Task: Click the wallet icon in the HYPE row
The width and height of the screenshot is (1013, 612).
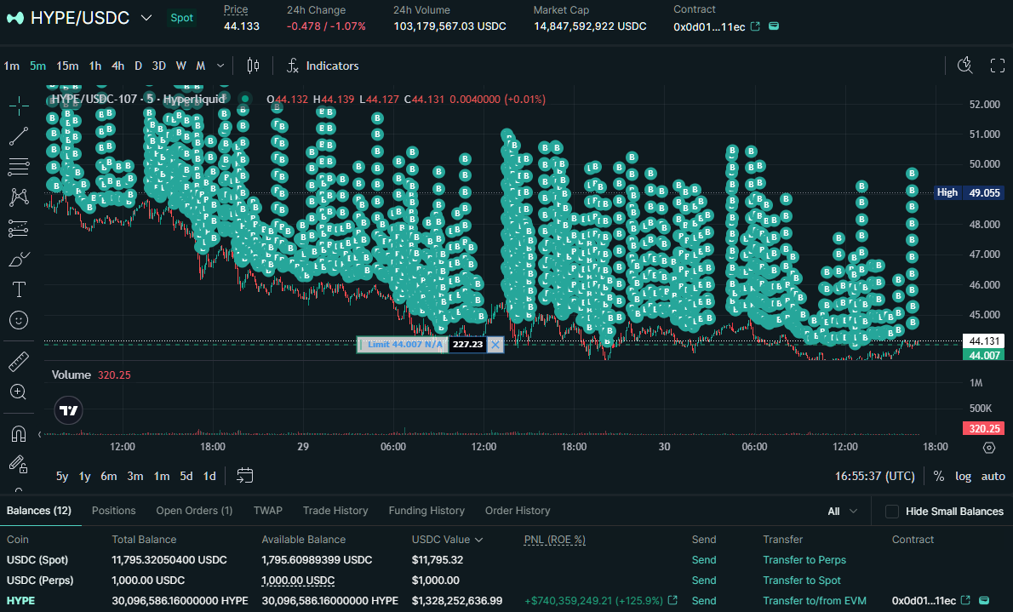Action: (x=984, y=600)
